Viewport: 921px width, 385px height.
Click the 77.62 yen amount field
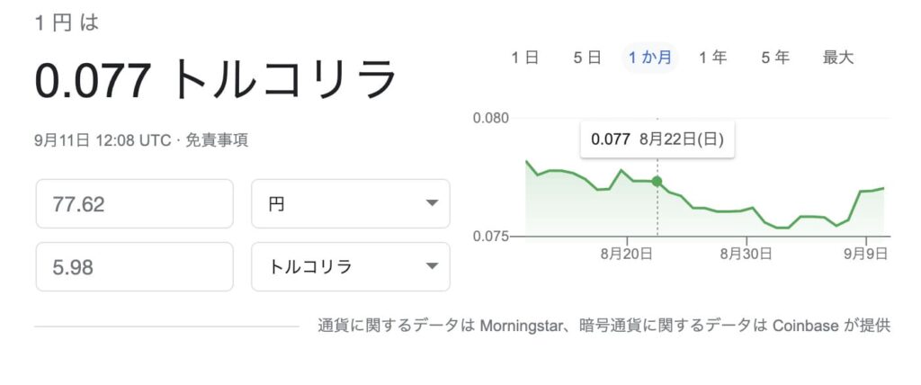pos(134,204)
